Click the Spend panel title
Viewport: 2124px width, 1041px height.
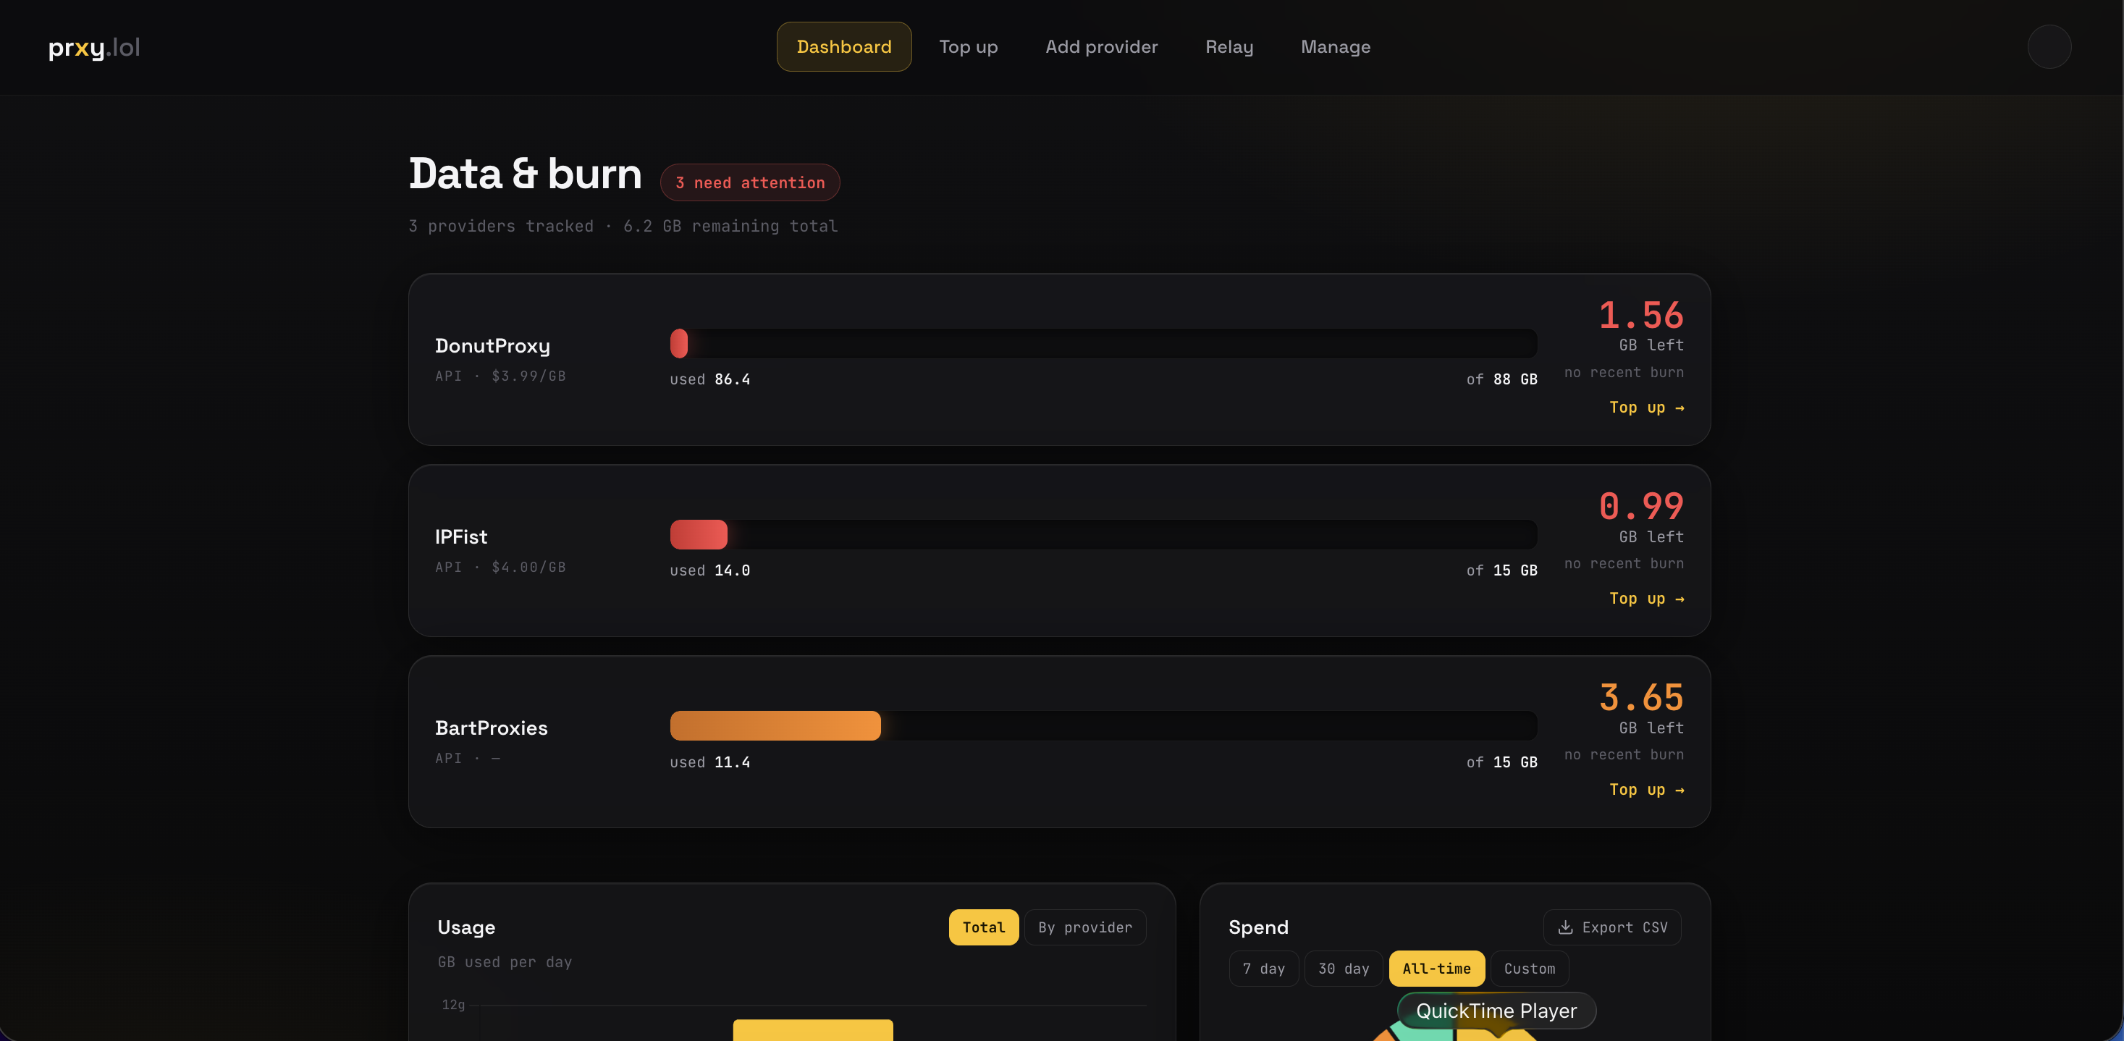(x=1258, y=927)
